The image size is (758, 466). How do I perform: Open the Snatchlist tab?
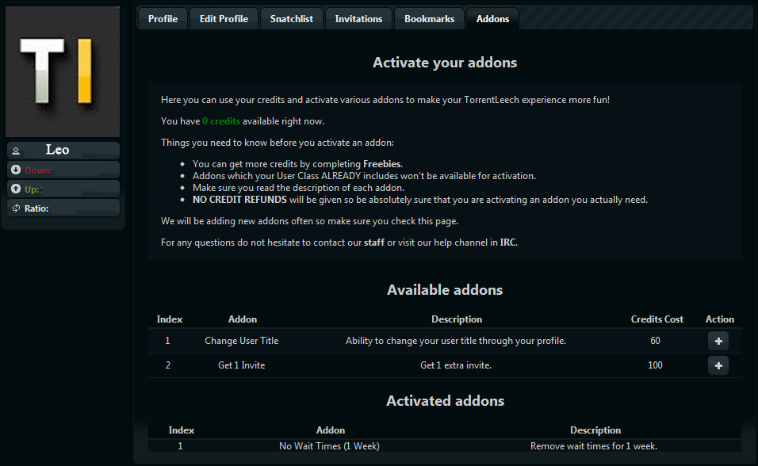pos(292,19)
